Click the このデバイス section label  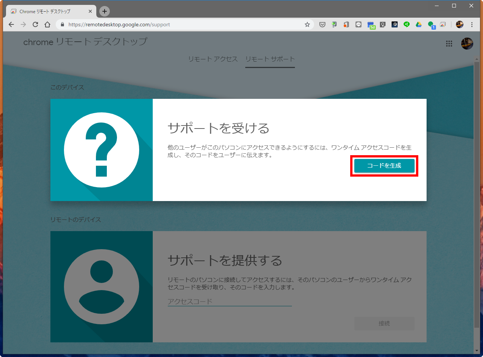[67, 87]
